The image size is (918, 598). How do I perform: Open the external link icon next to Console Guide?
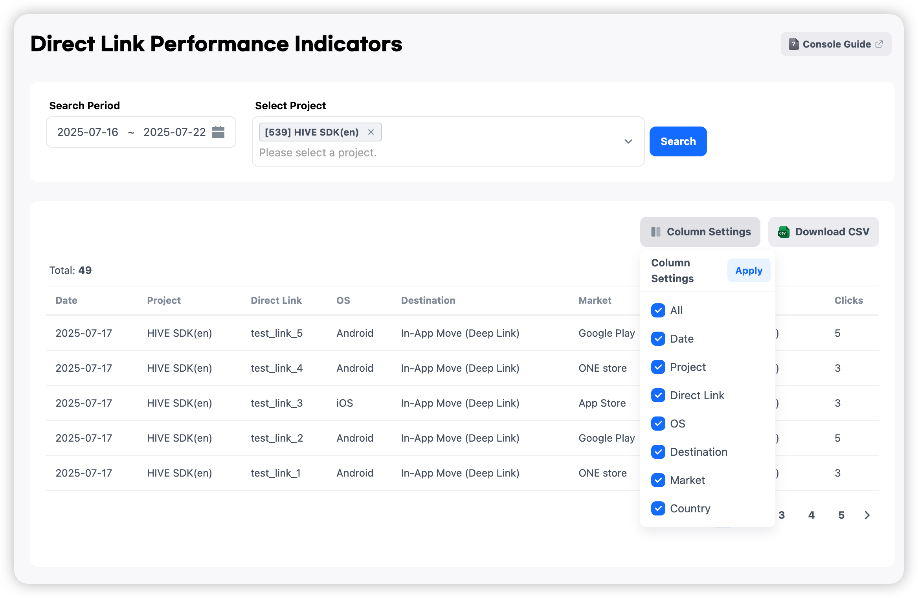879,44
